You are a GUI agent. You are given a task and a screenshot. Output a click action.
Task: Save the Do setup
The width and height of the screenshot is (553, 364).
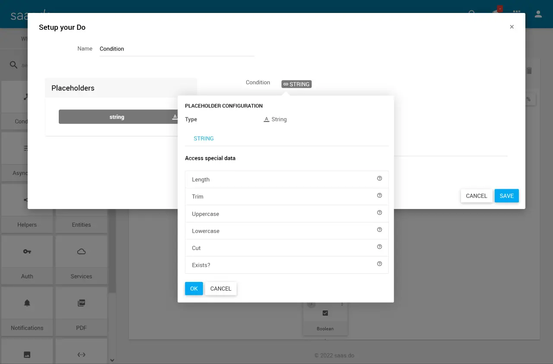(x=506, y=196)
